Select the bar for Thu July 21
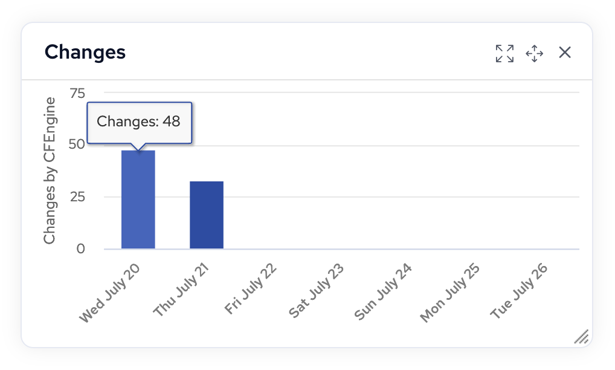This screenshot has width=615, height=370. (x=206, y=215)
